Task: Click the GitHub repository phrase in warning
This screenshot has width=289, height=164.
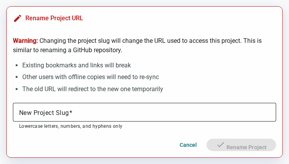Action: point(97,50)
